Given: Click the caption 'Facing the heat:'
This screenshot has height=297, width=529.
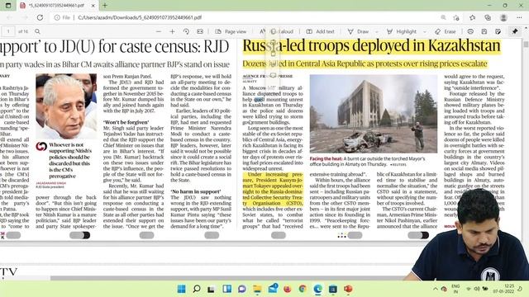Looking at the screenshot, I should click(x=326, y=158).
